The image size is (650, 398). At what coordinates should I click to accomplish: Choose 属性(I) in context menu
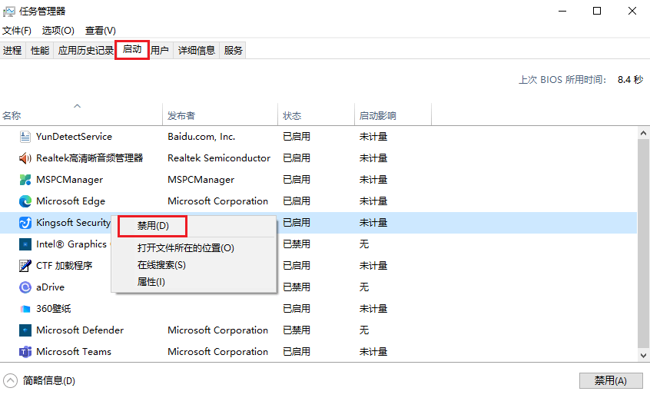151,282
